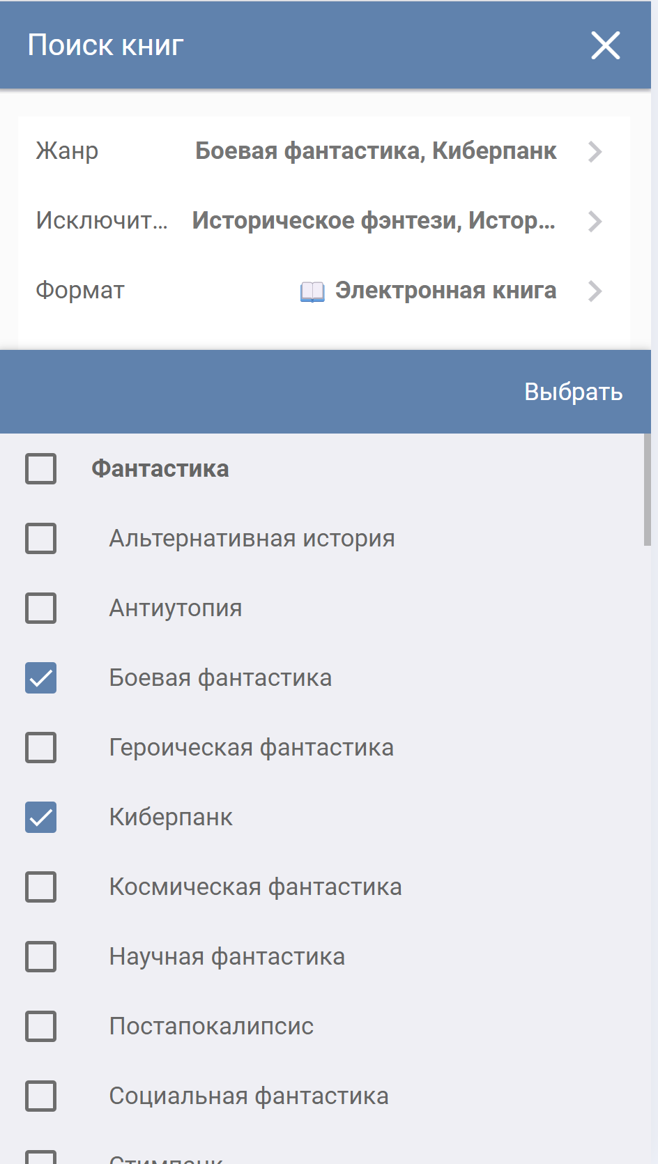The width and height of the screenshot is (658, 1164).
Task: Tick the Антиутопия checkbox
Action: click(41, 608)
